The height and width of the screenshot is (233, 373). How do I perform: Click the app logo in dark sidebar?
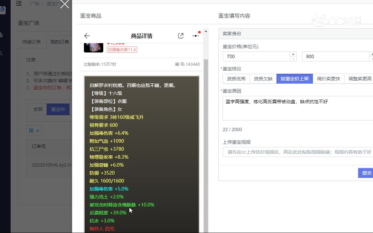coord(3,10)
